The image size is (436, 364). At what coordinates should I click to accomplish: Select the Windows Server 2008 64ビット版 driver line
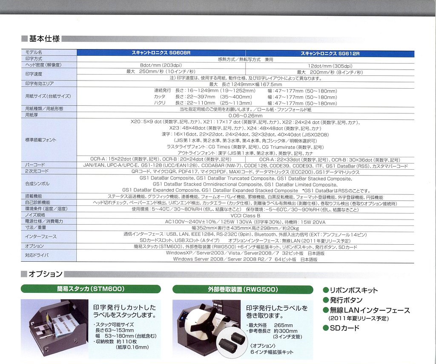click(245, 260)
